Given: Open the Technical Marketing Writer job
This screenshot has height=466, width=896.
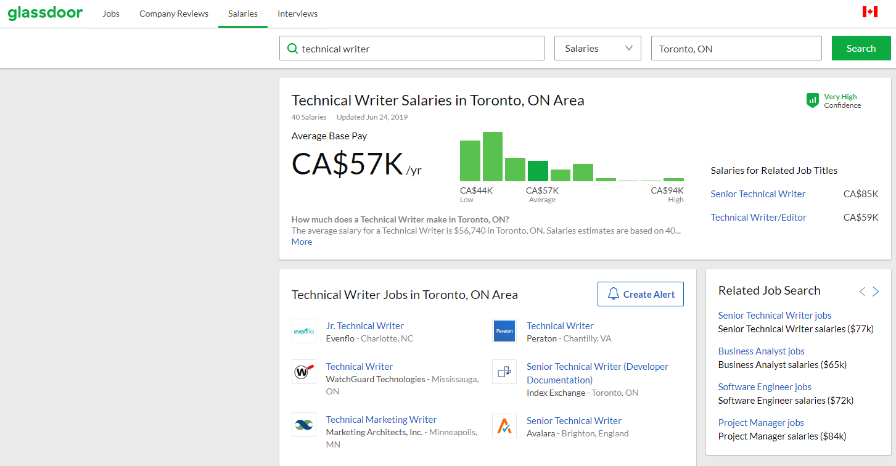Looking at the screenshot, I should tap(381, 419).
